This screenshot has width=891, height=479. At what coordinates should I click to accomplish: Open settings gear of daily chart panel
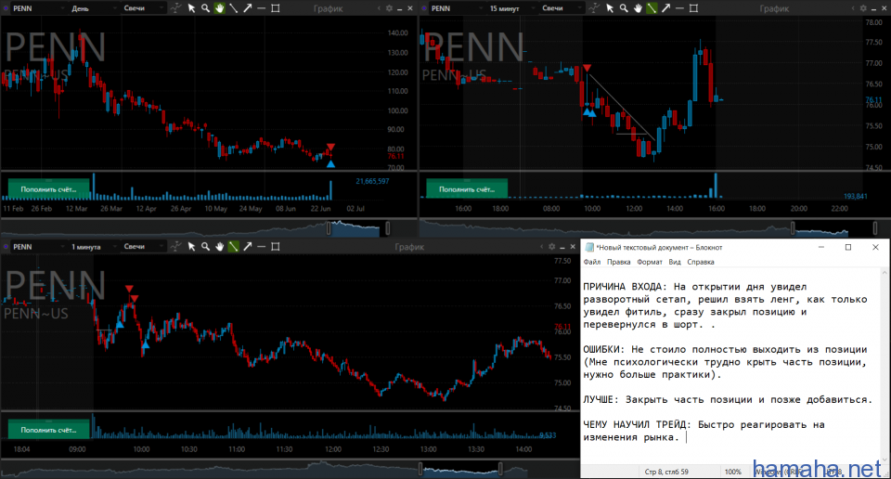[x=389, y=8]
